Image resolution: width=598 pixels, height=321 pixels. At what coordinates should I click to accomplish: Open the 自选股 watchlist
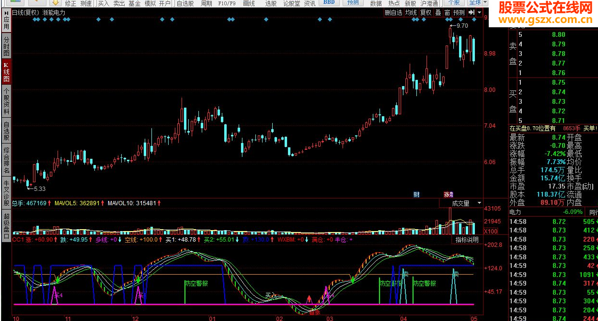point(185,3)
